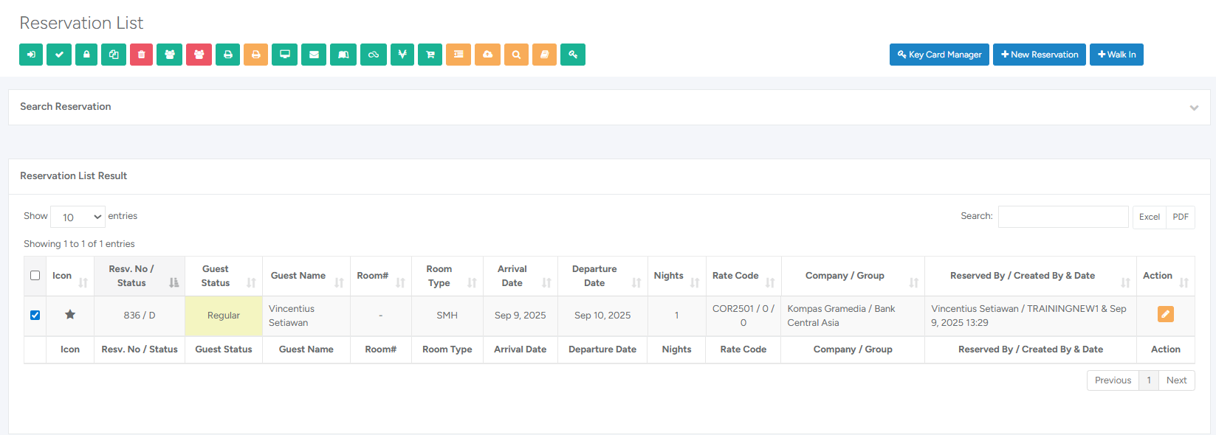Expand the Search Reservation panel chevron
Image resolution: width=1216 pixels, height=435 pixels.
(1194, 108)
